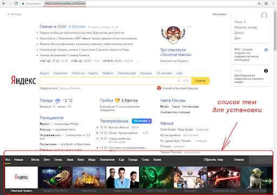Image resolution: width=277 pixels, height=195 pixels.
Task: Open the Погода weather link
Action: point(46,100)
